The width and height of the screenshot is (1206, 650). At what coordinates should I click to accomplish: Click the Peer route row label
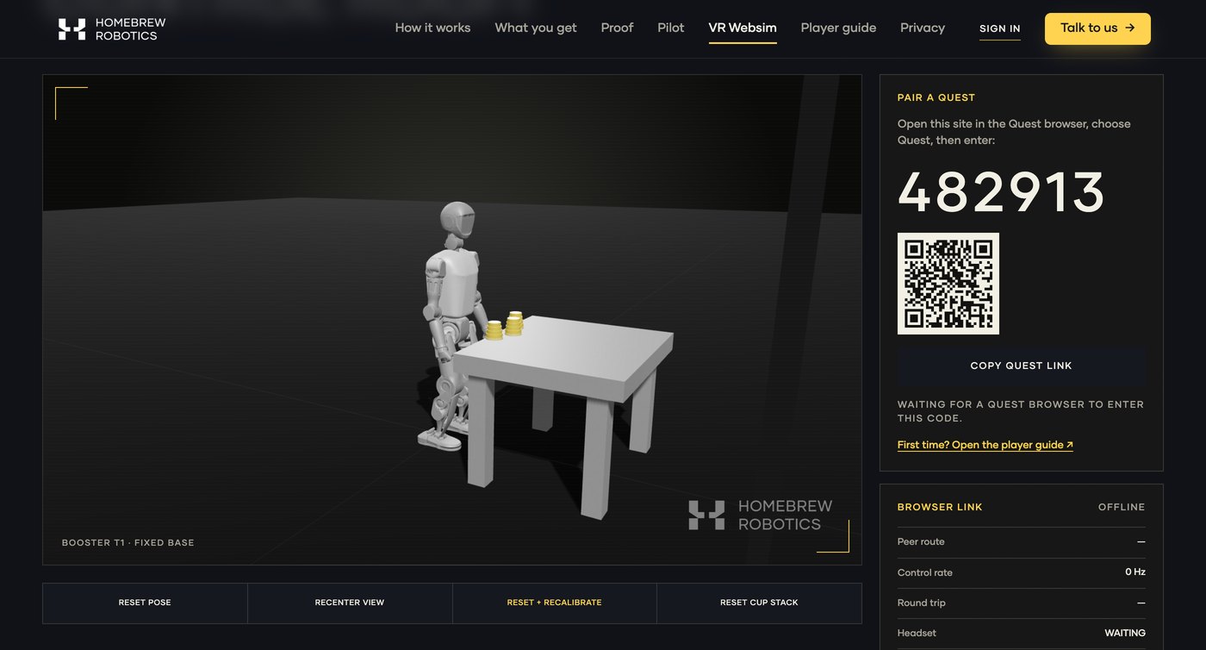(x=921, y=541)
